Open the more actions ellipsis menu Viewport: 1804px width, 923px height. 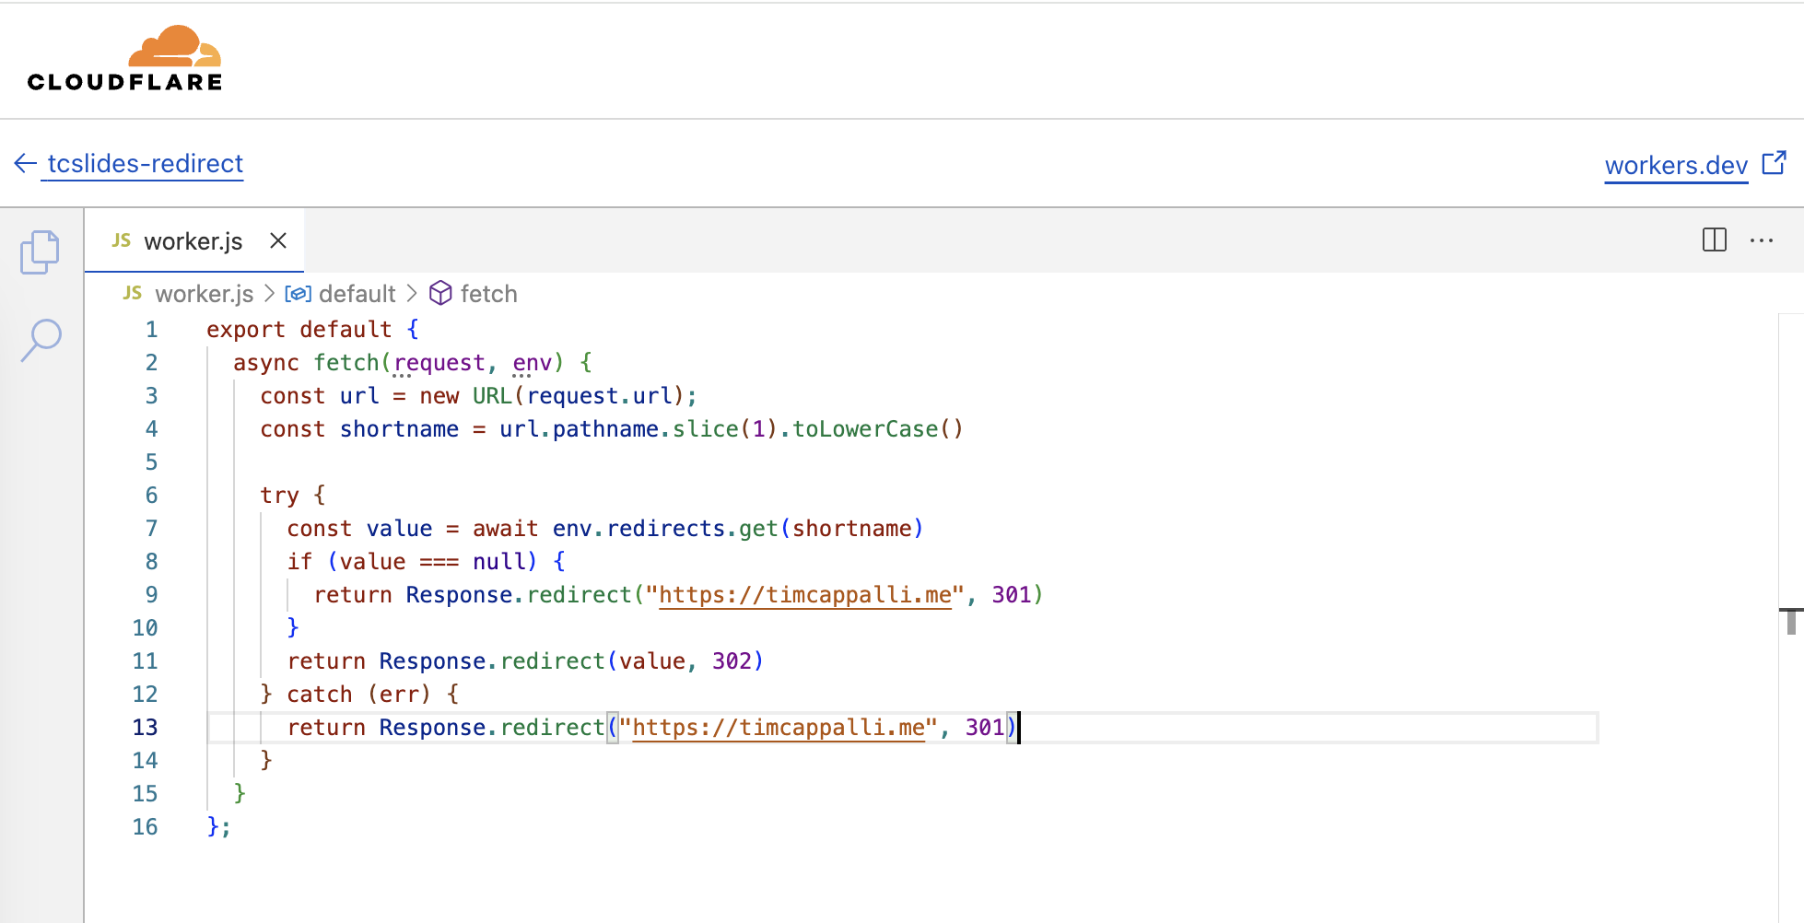1762,240
